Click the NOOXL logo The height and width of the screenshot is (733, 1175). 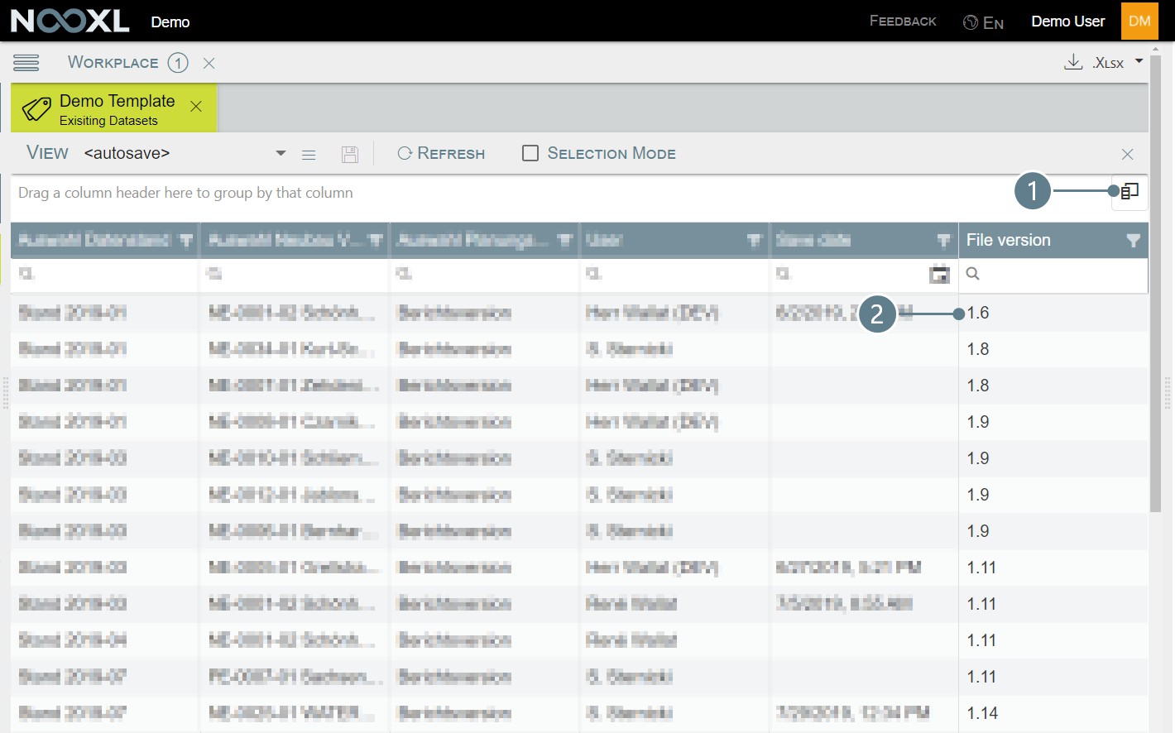(70, 21)
